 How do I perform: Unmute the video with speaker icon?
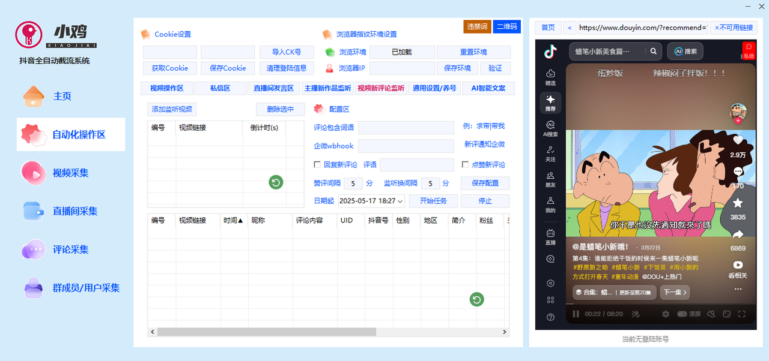coord(711,314)
